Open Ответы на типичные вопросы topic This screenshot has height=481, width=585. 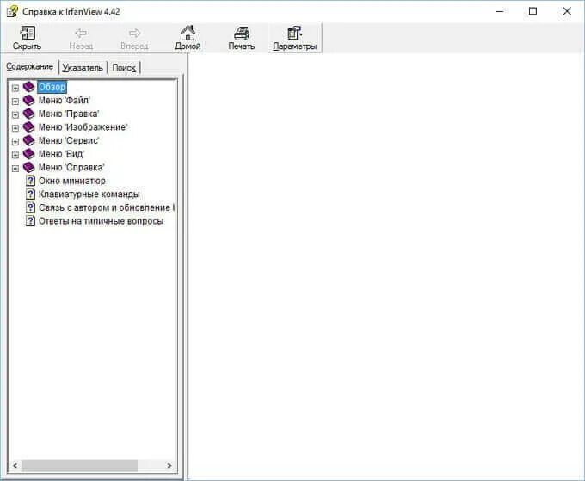(x=102, y=221)
